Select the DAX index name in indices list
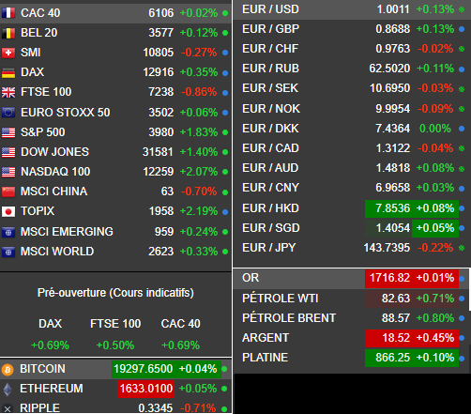 coord(32,72)
